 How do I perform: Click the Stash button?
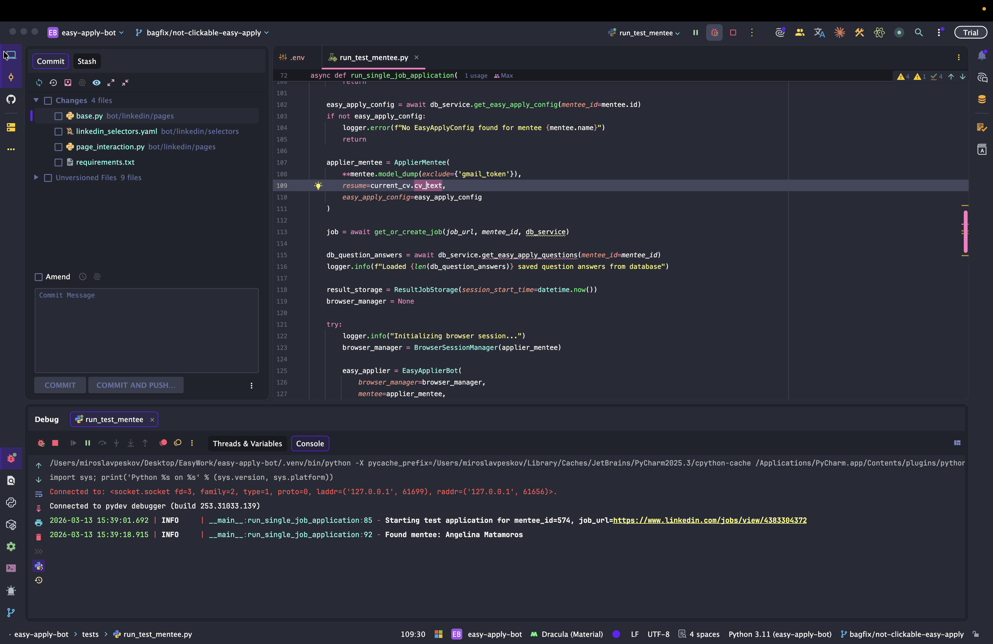87,61
